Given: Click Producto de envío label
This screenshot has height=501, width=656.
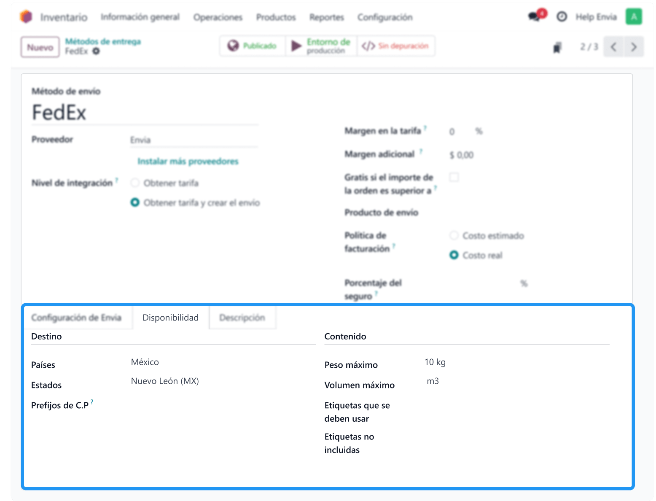Looking at the screenshot, I should coord(381,213).
